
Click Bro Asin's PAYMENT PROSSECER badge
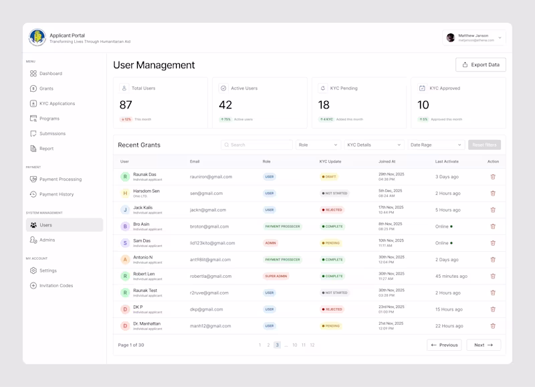click(282, 226)
